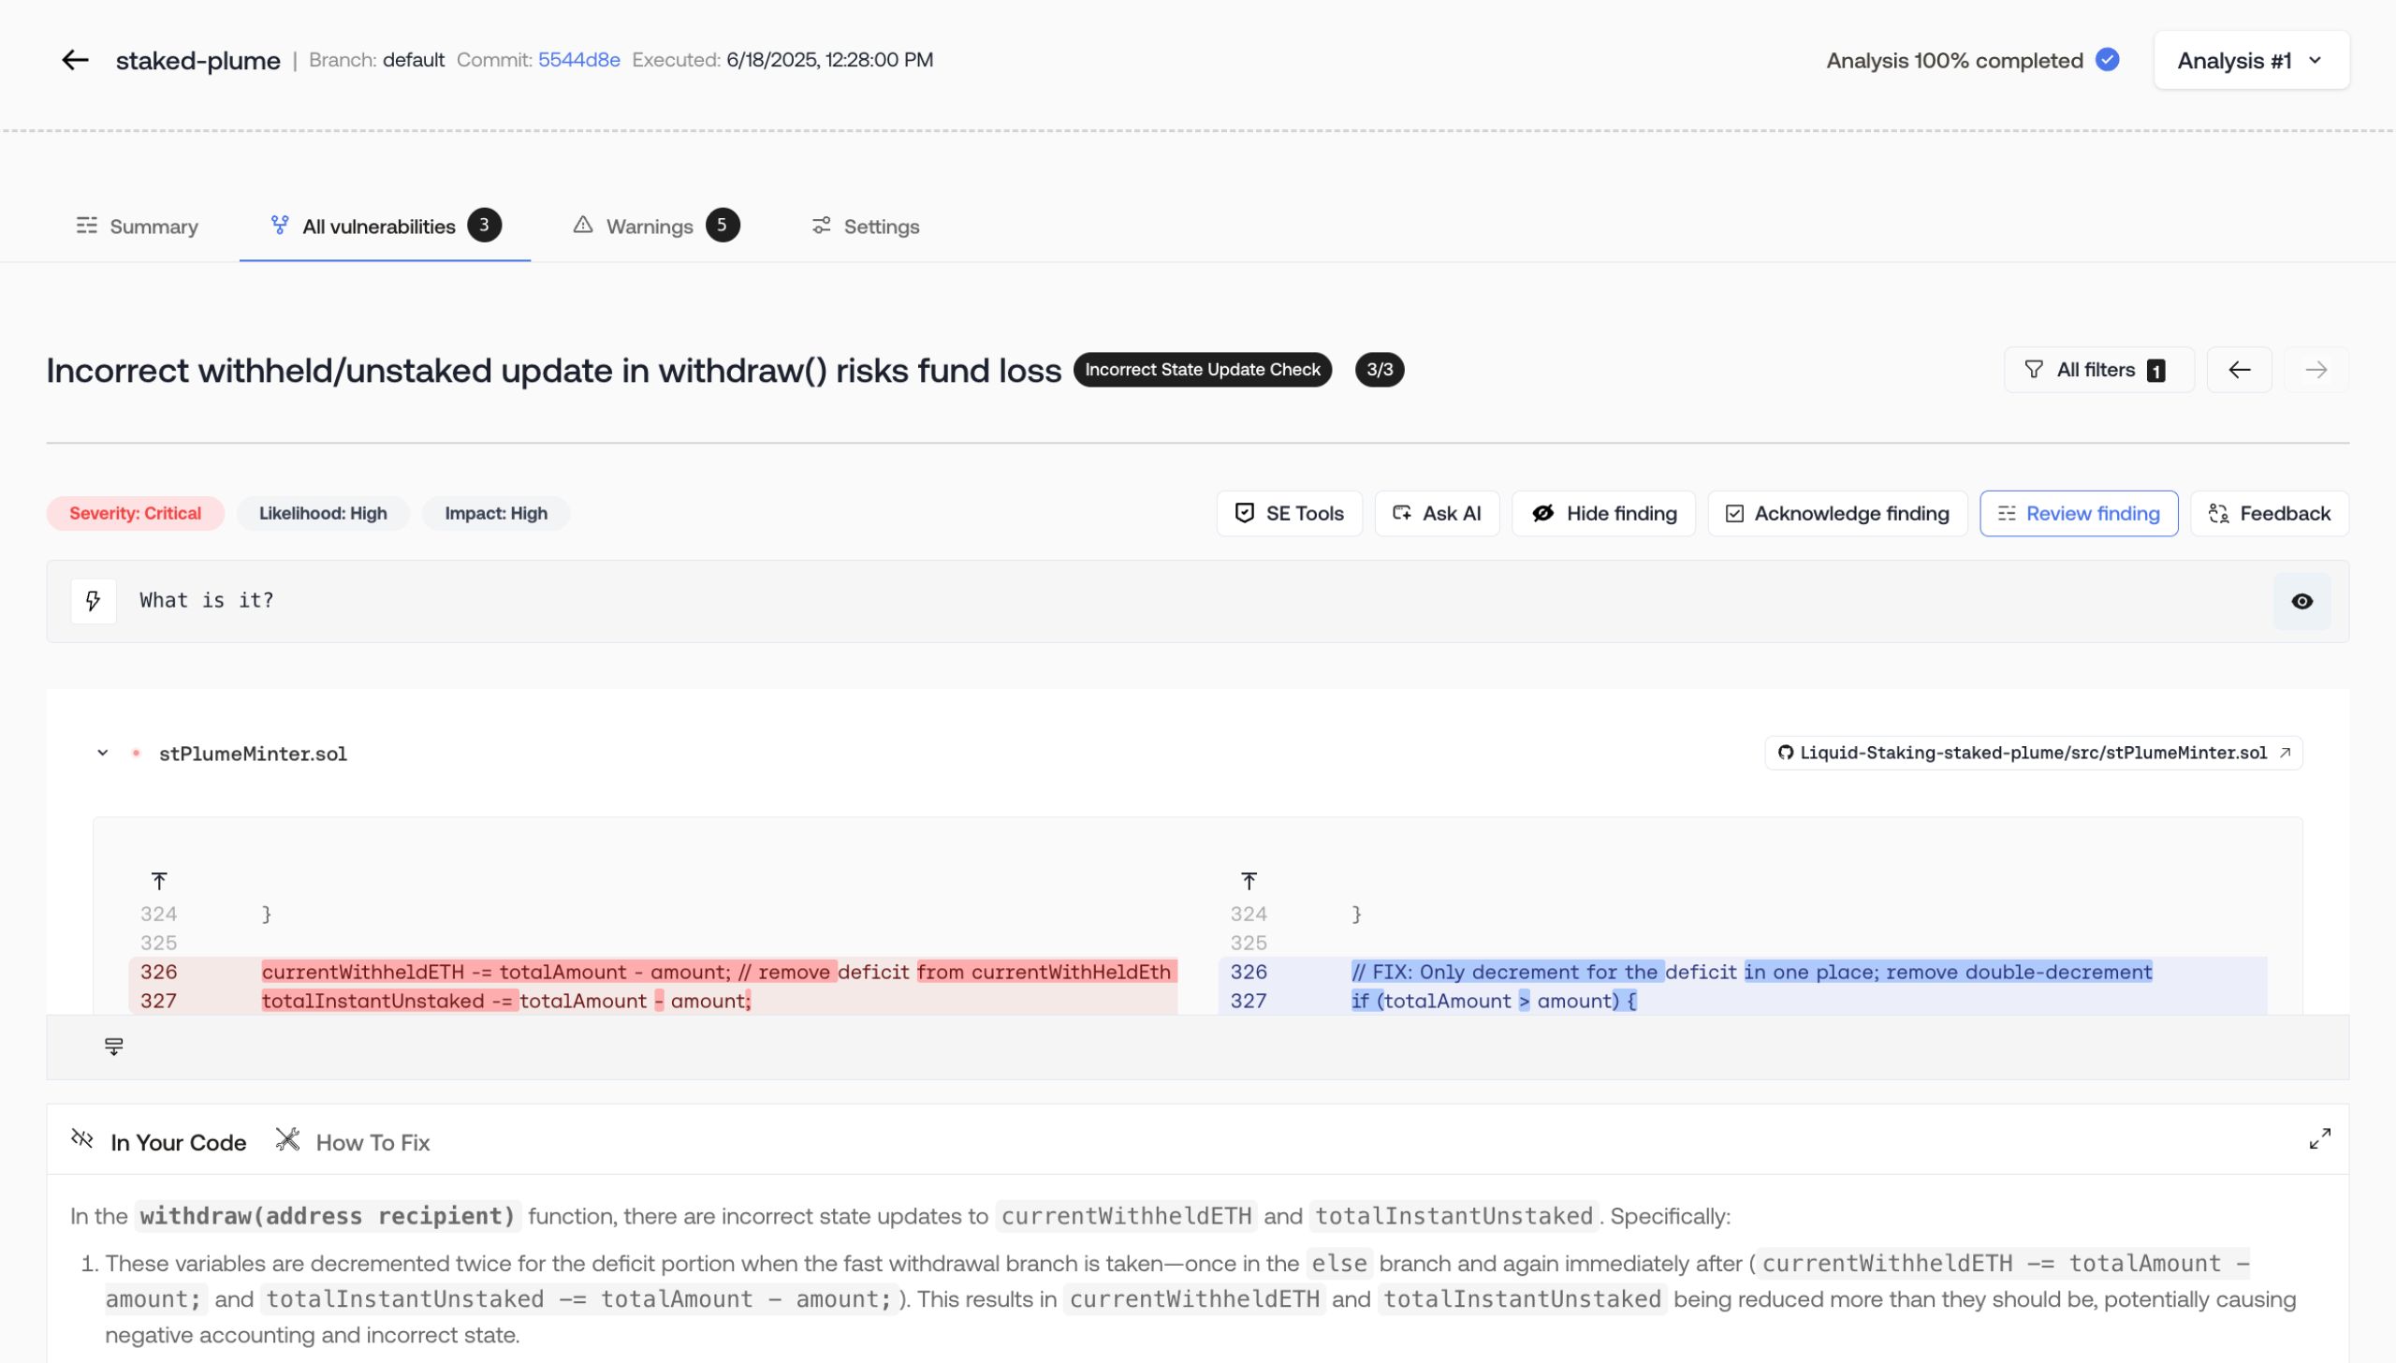Open the Analysis #1 dropdown
Viewport: 2396px width, 1363px height.
click(2251, 61)
